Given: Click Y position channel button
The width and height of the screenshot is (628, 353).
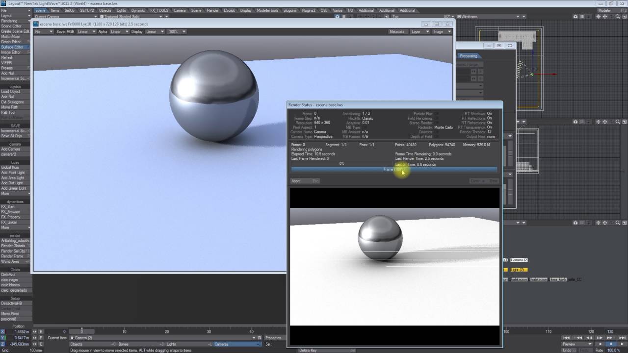Looking at the screenshot, I should tap(2, 338).
